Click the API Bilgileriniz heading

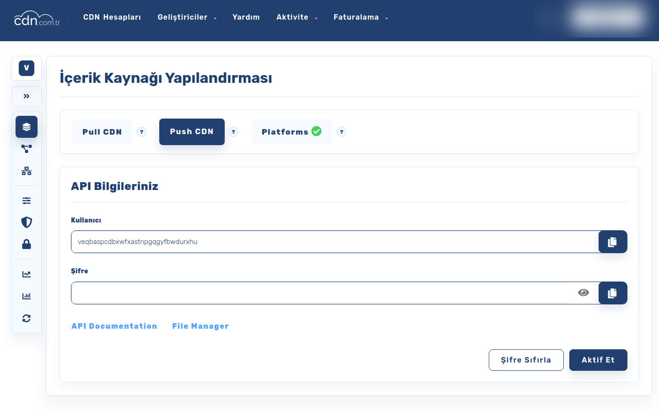click(115, 186)
